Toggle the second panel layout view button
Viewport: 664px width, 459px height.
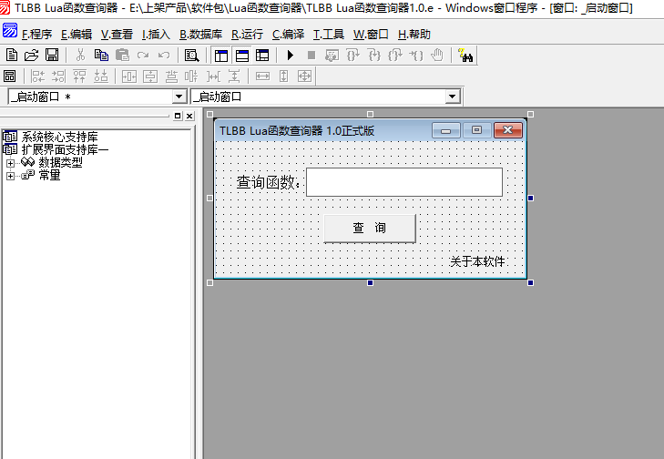(x=241, y=56)
